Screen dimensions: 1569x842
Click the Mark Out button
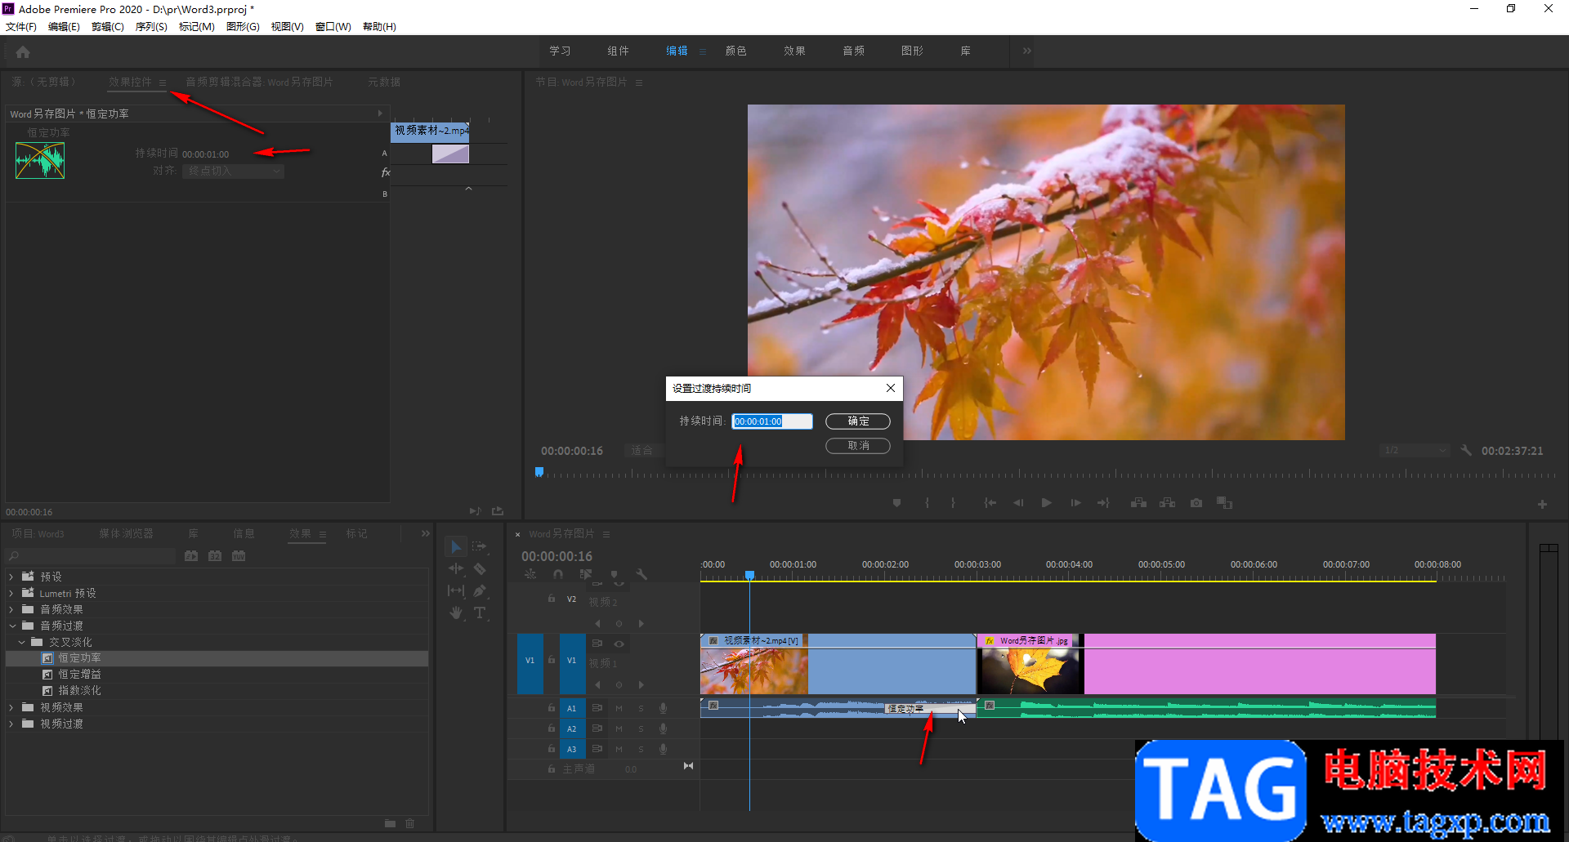click(953, 503)
